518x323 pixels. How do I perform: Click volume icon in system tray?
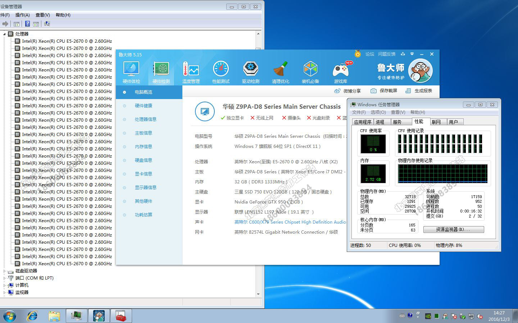(480, 316)
